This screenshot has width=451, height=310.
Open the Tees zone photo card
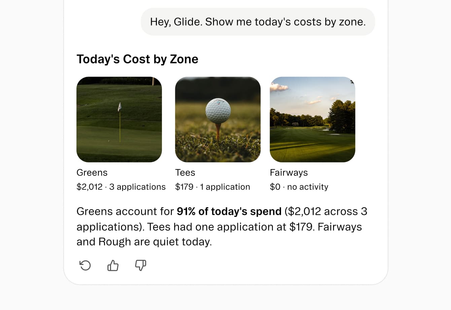(218, 119)
